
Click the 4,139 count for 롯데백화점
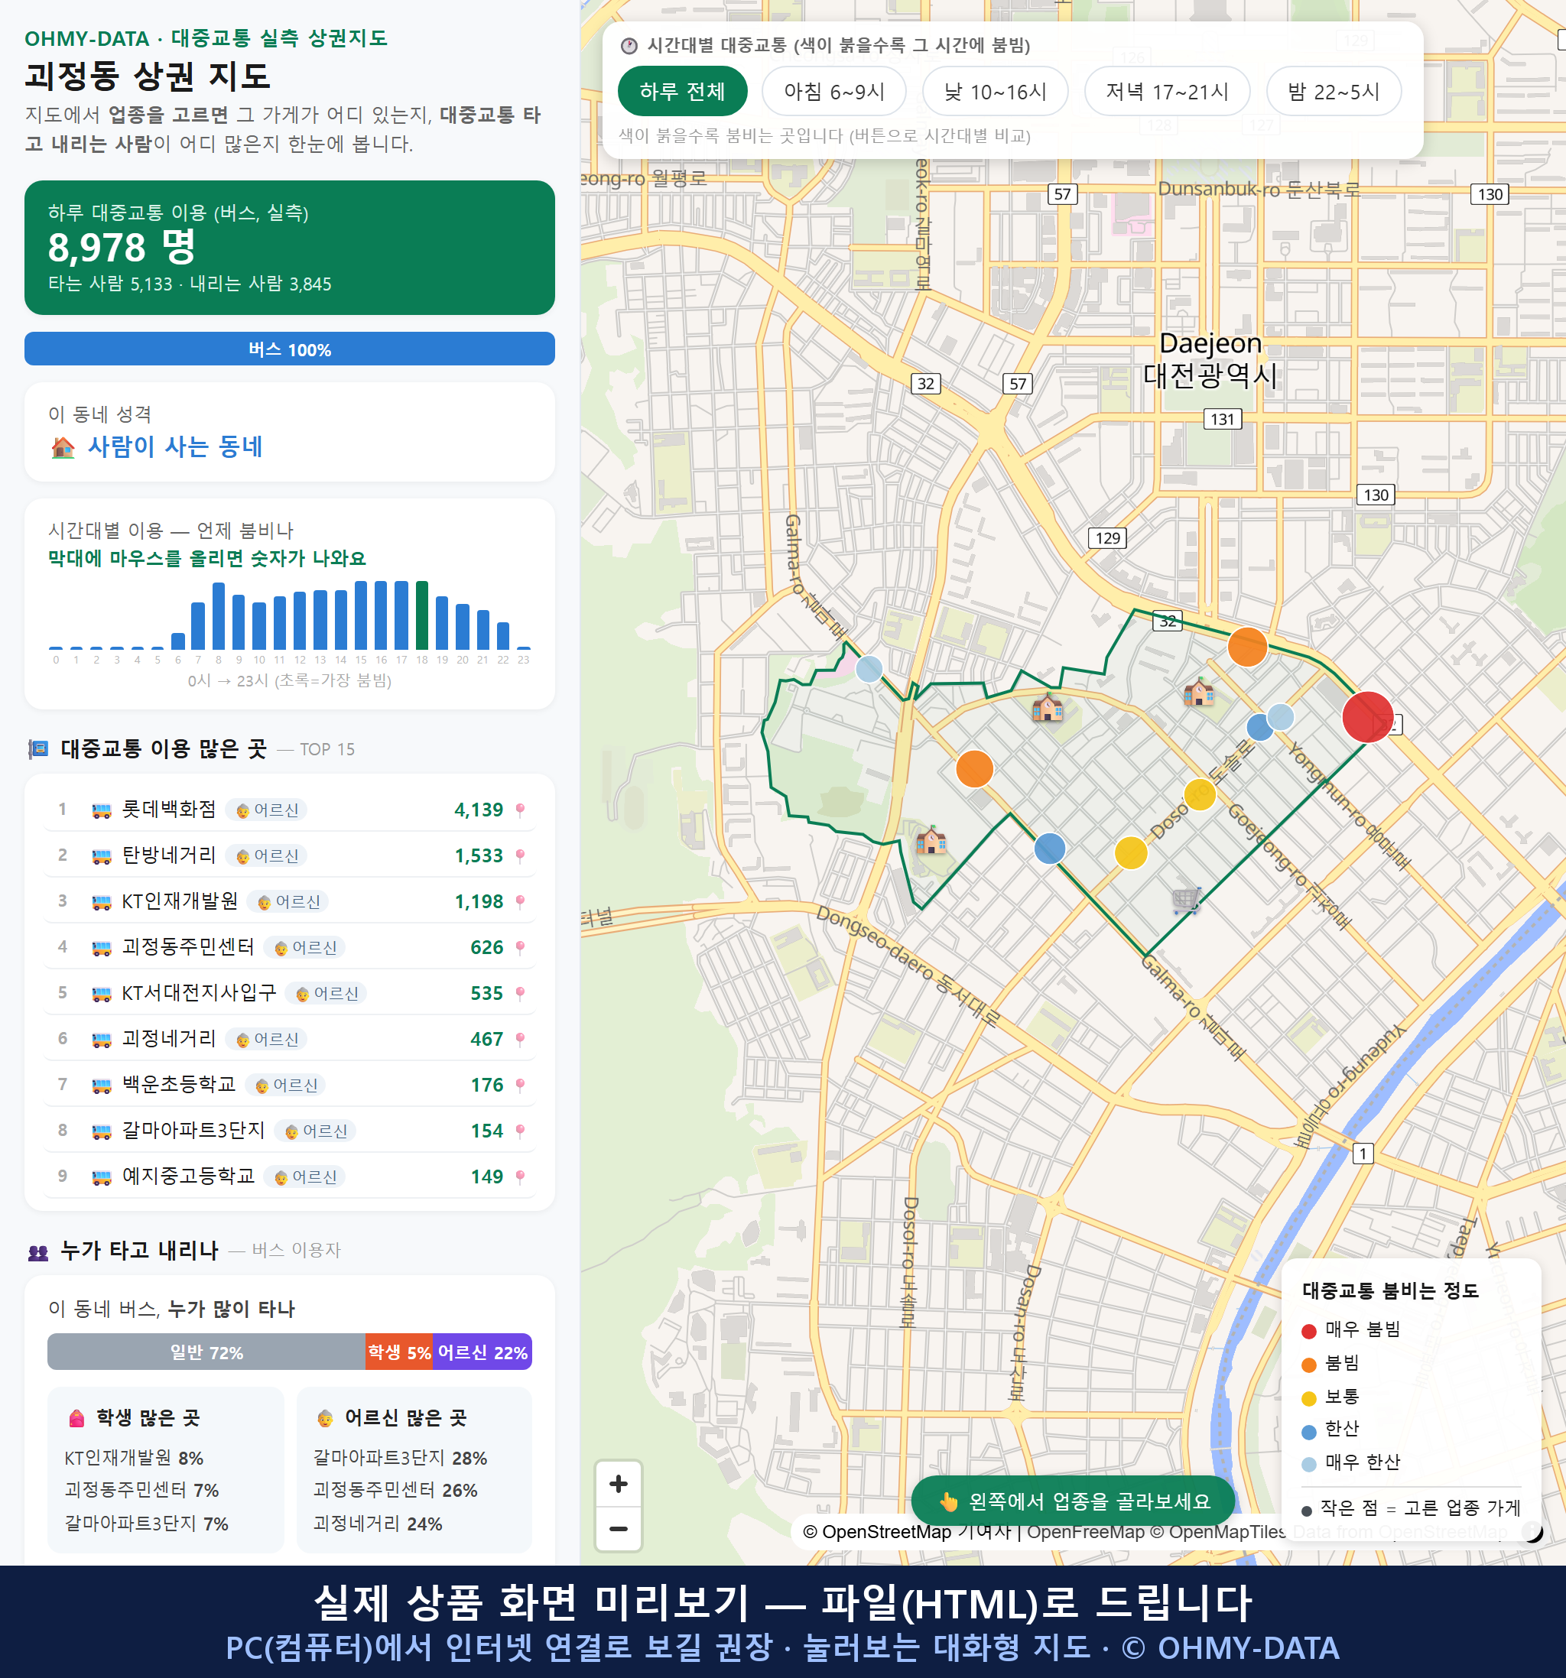click(x=479, y=810)
